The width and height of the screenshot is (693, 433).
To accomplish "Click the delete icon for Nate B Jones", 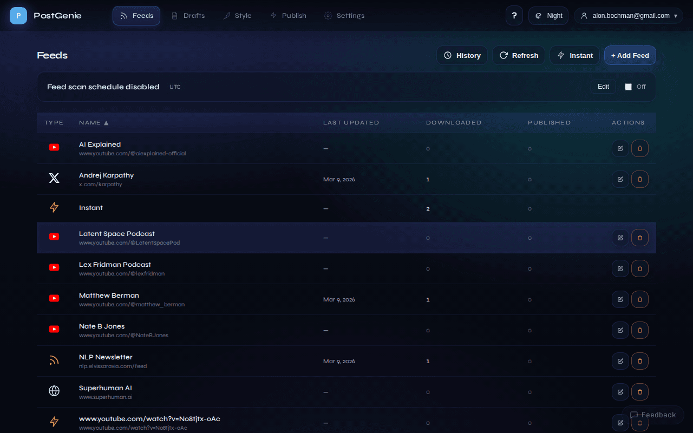I will pyautogui.click(x=639, y=330).
